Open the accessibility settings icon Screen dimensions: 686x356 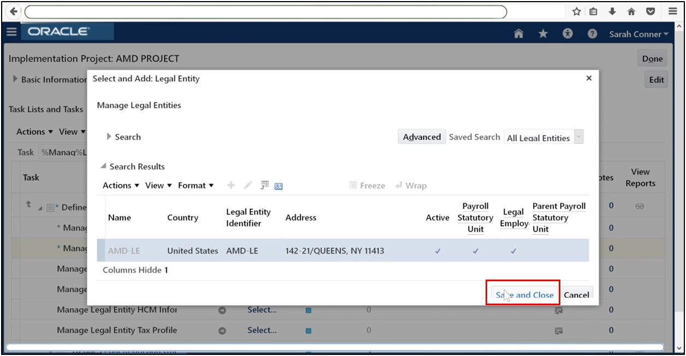tap(567, 33)
